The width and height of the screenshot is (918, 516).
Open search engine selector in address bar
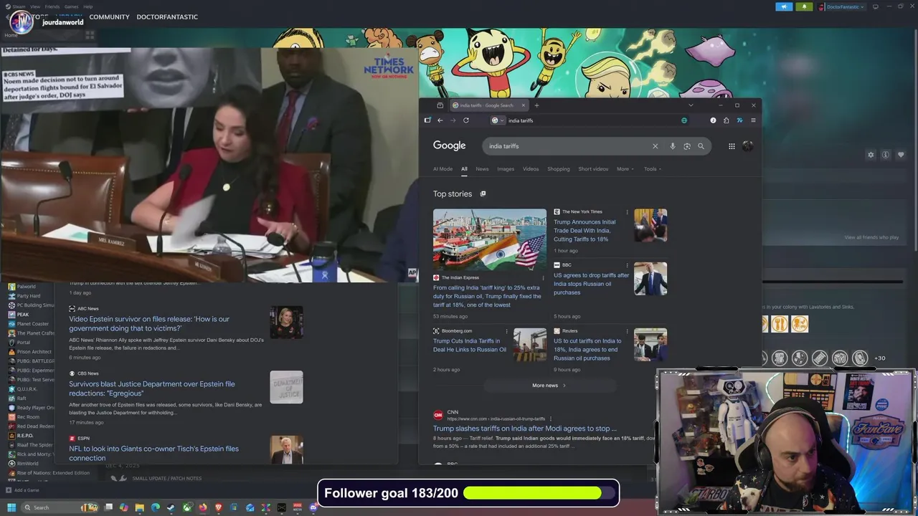pyautogui.click(x=497, y=120)
